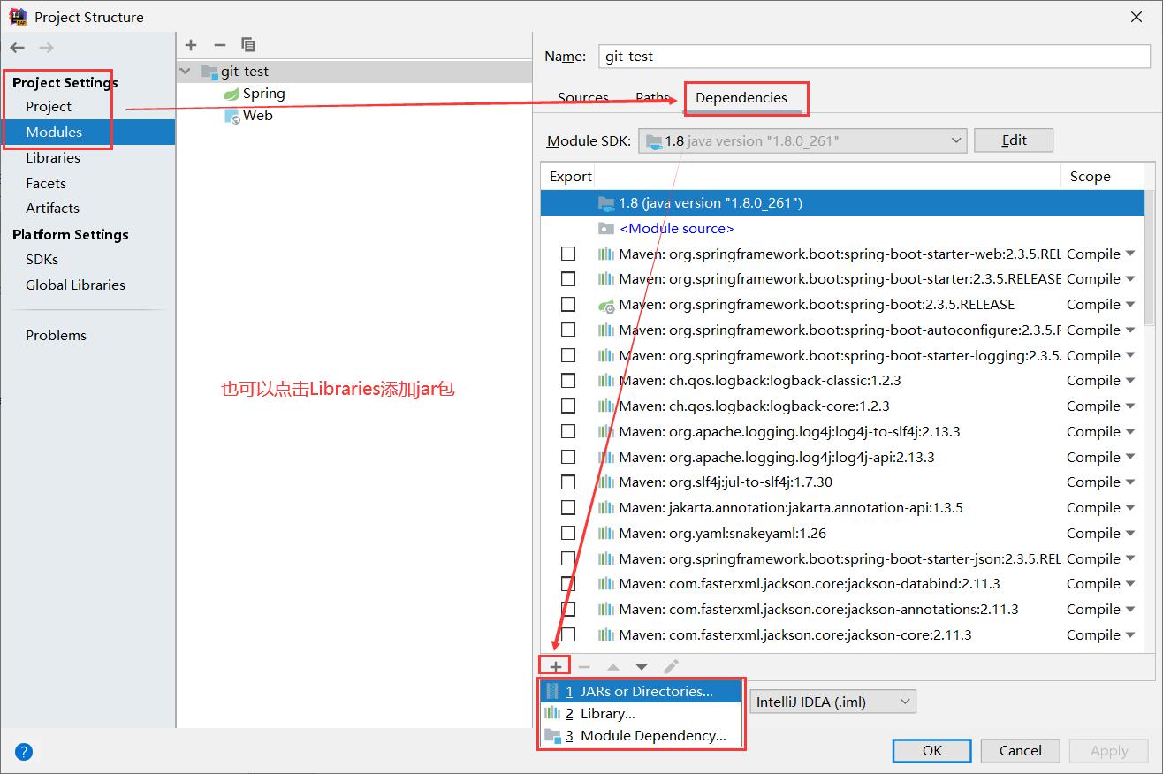This screenshot has height=774, width=1163.
Task: Open scope dropdown for spring-boot:2.3.5.RELEASE
Action: [1130, 305]
